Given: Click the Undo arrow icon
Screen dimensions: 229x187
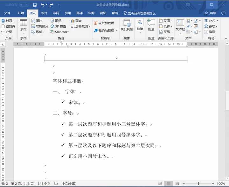Looking at the screenshot, I should pyautogui.click(x=43, y=5).
